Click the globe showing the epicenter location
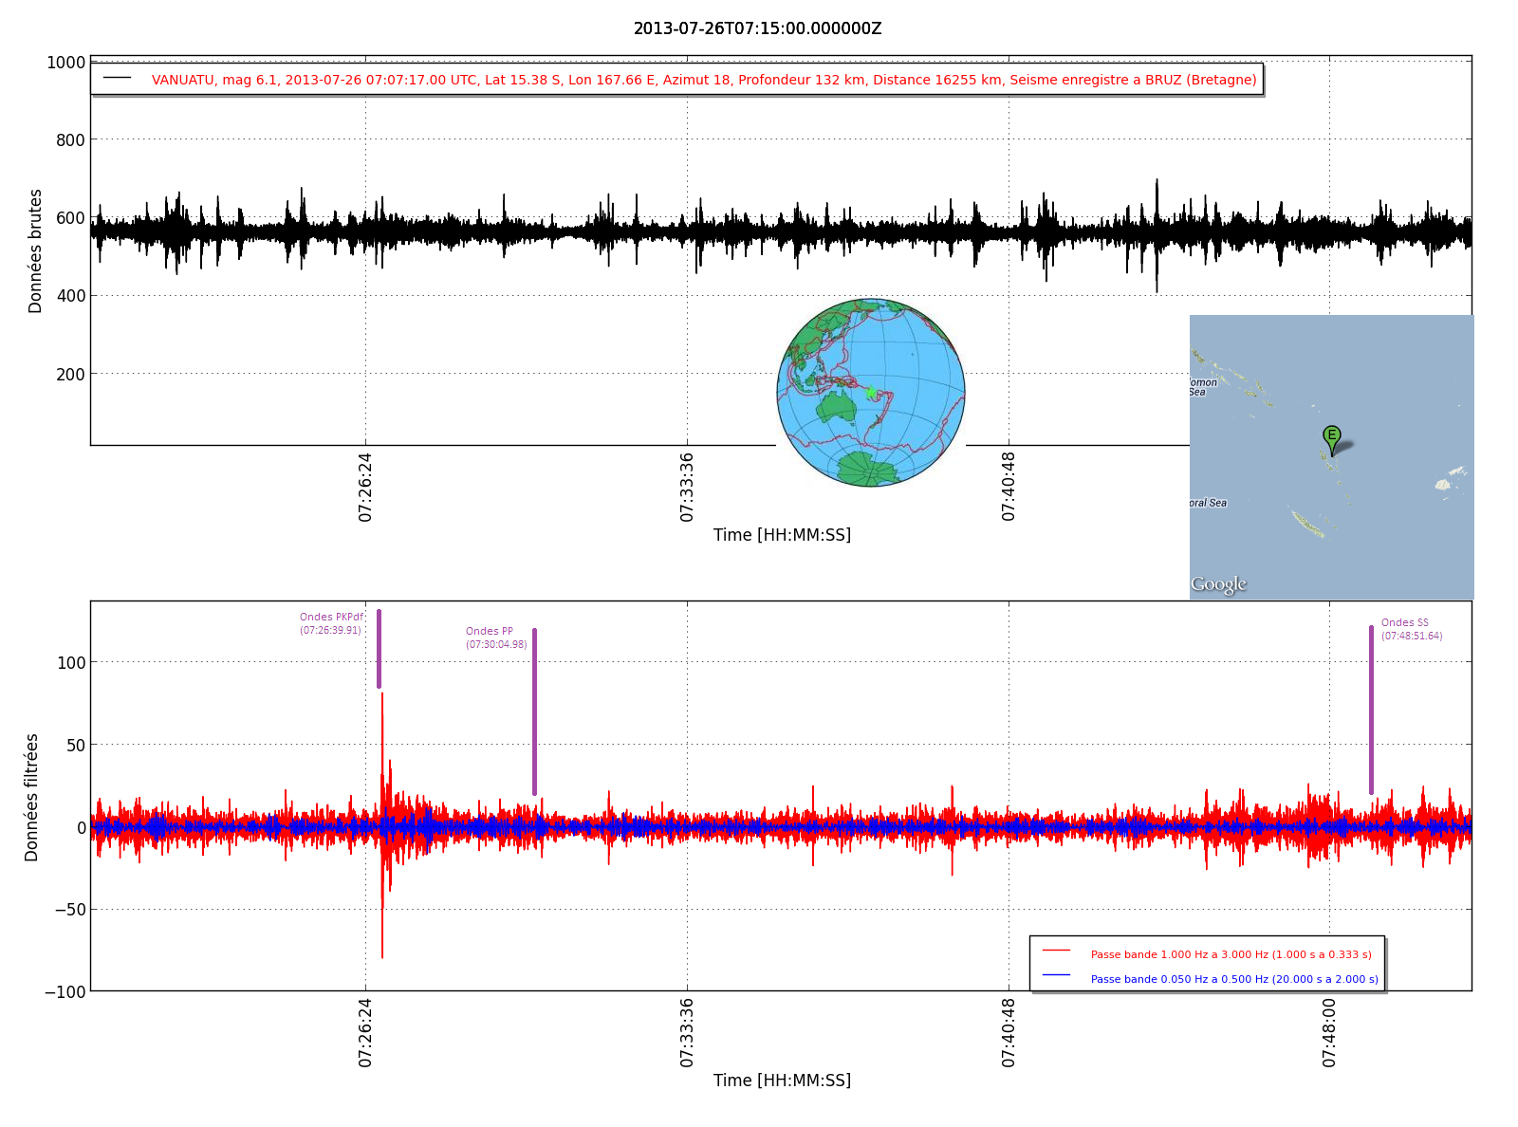This screenshot has width=1518, height=1127. coord(870,393)
